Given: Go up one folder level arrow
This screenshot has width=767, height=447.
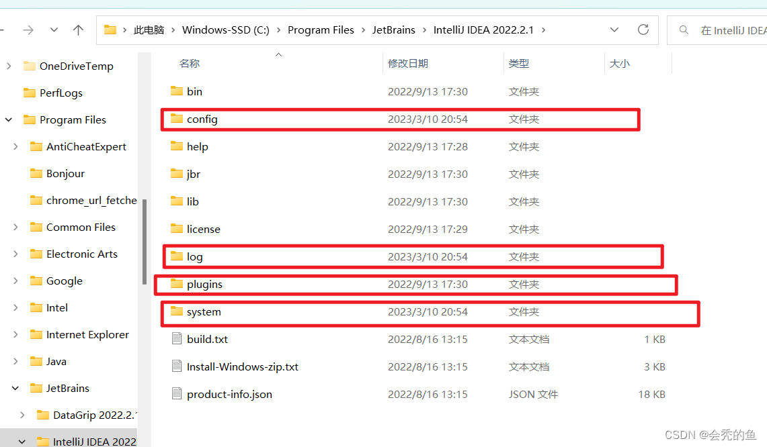Looking at the screenshot, I should pos(78,30).
